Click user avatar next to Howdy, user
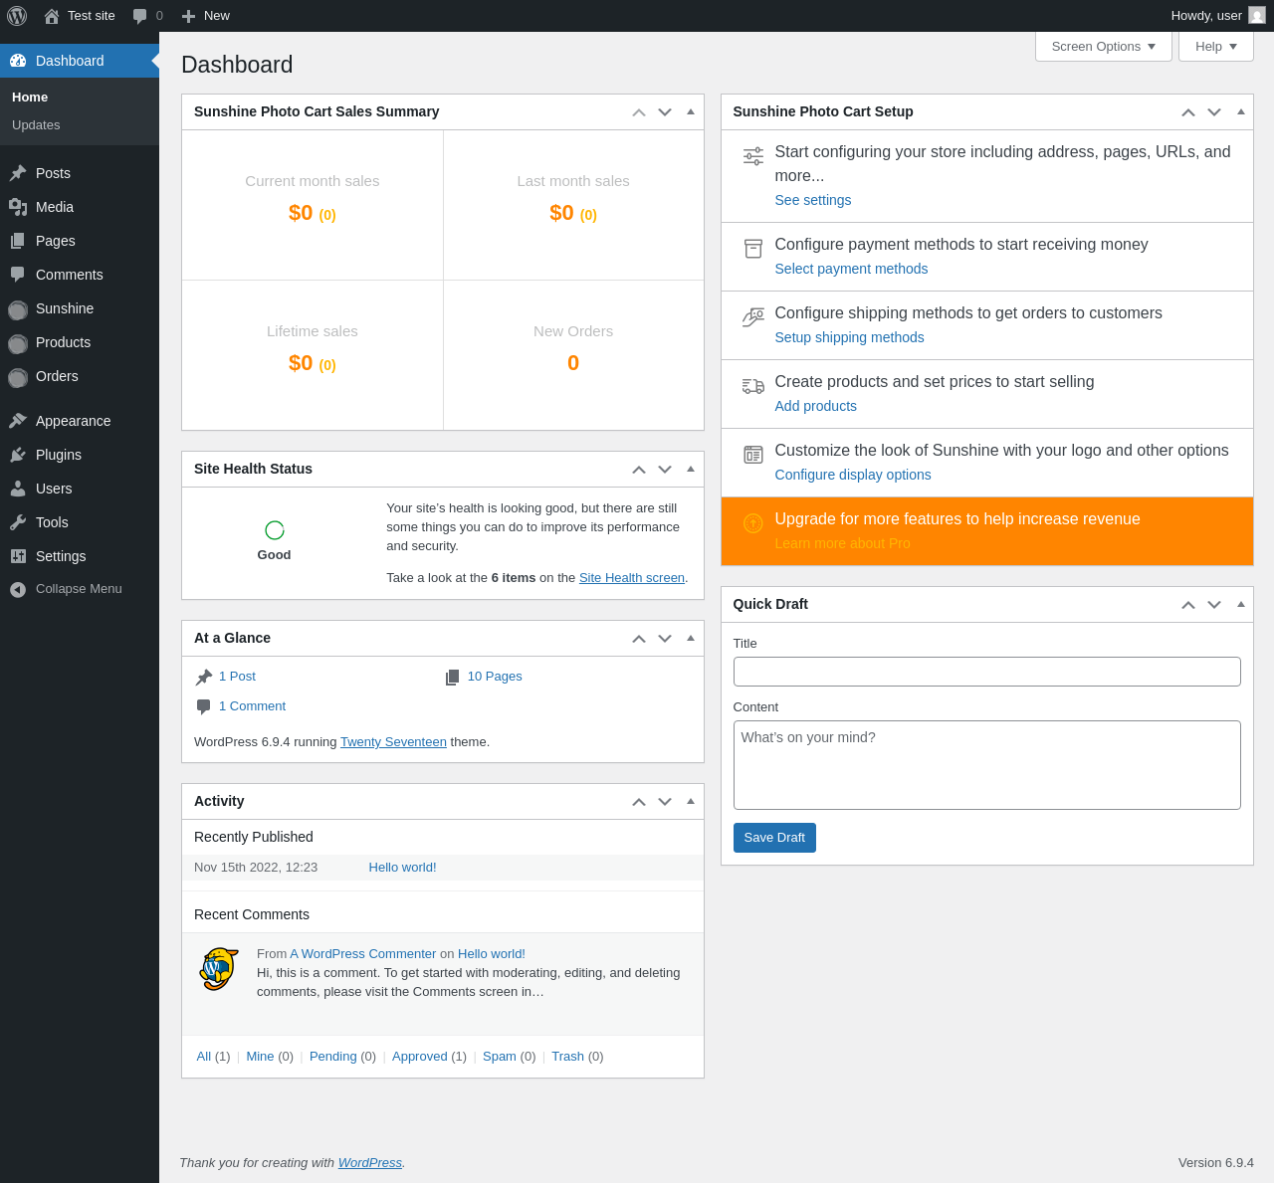 (x=1257, y=16)
